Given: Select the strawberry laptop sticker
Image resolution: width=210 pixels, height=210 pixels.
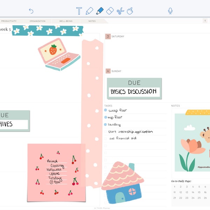Looking at the screenshot, I should click(x=59, y=54).
